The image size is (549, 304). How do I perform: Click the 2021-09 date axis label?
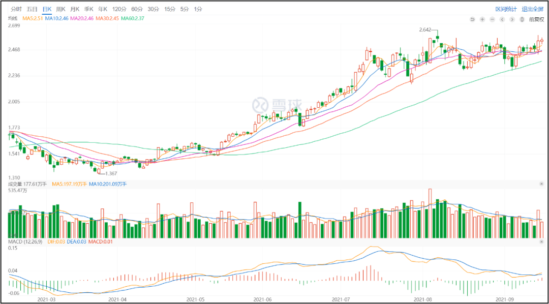(x=504, y=300)
